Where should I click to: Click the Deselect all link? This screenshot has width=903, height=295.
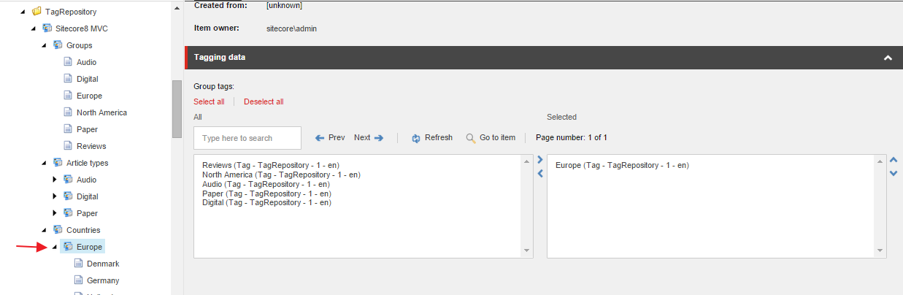click(264, 101)
